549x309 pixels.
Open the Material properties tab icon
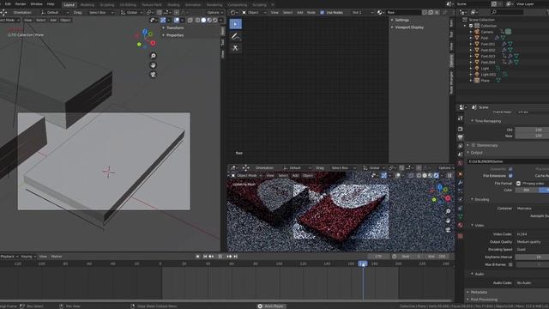point(460,225)
